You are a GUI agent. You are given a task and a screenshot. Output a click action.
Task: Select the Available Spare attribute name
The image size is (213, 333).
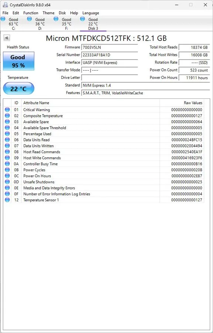[36, 122]
